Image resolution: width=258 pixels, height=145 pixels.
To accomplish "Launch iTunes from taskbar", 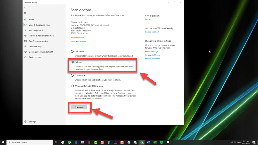I will pos(63,142).
